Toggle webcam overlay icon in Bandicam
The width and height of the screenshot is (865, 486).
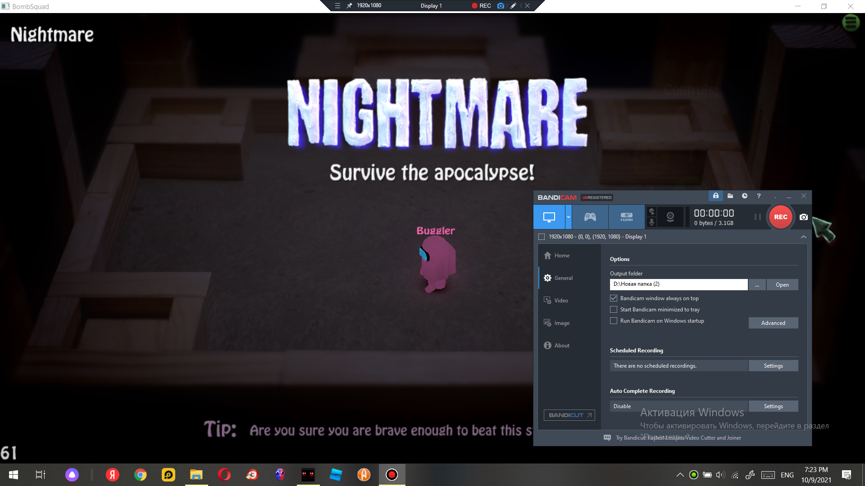pos(670,217)
